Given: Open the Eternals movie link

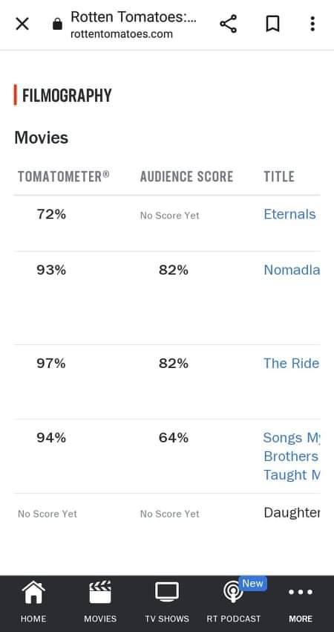Looking at the screenshot, I should (289, 214).
